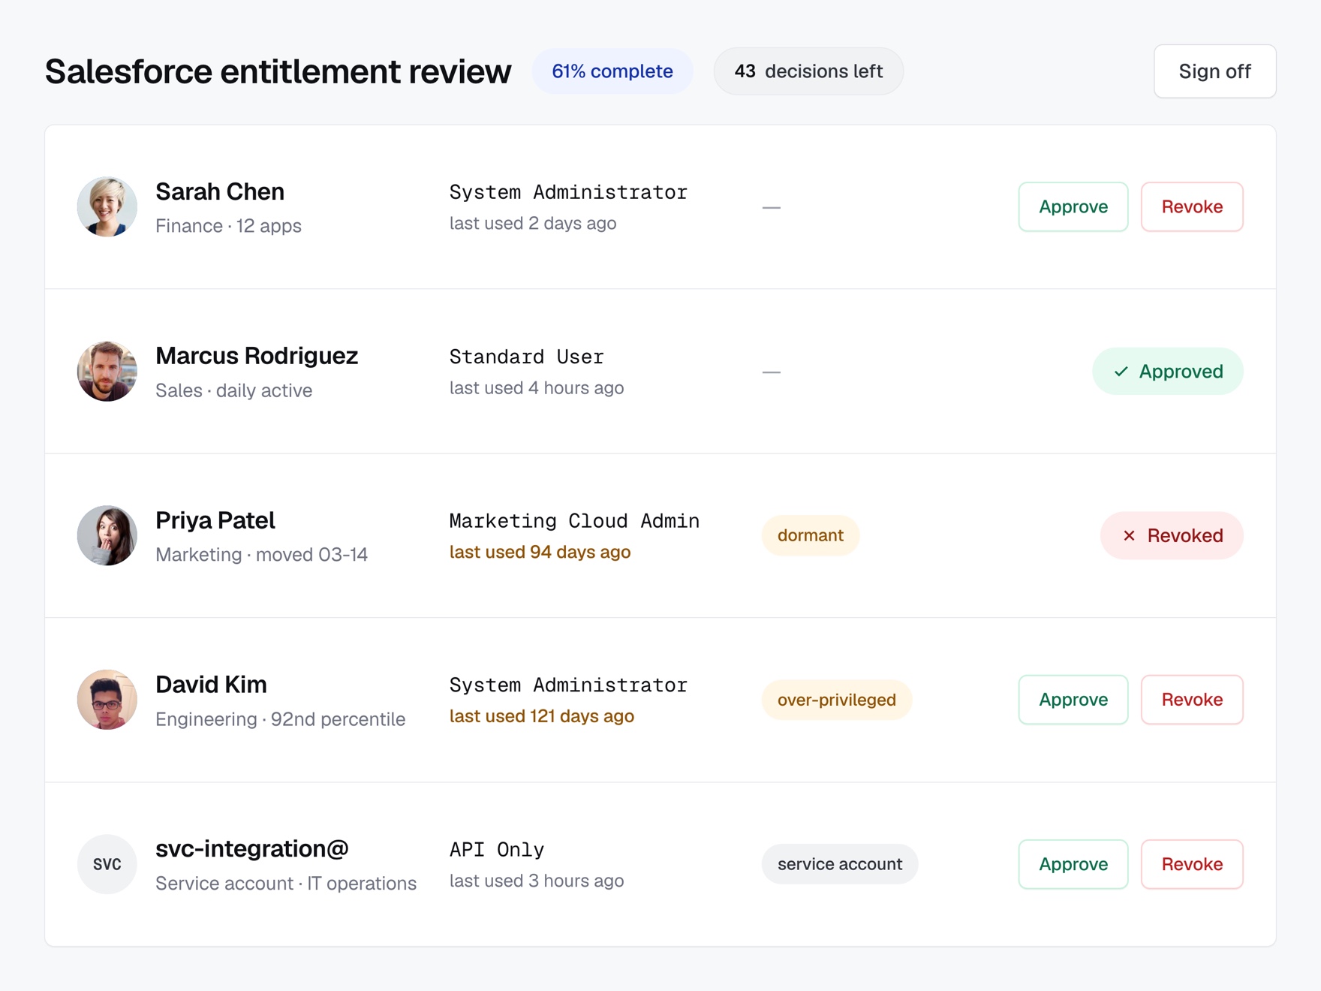
Task: Select the svc-integration@ account name
Action: [x=252, y=849]
